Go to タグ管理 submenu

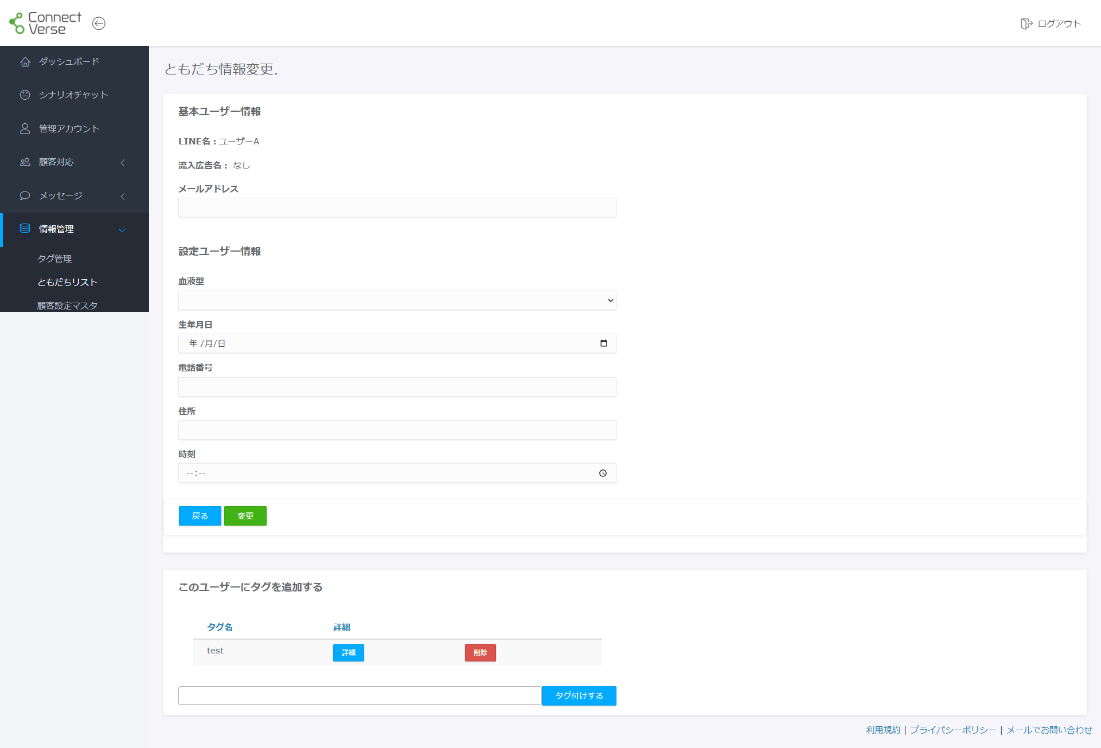click(x=55, y=259)
